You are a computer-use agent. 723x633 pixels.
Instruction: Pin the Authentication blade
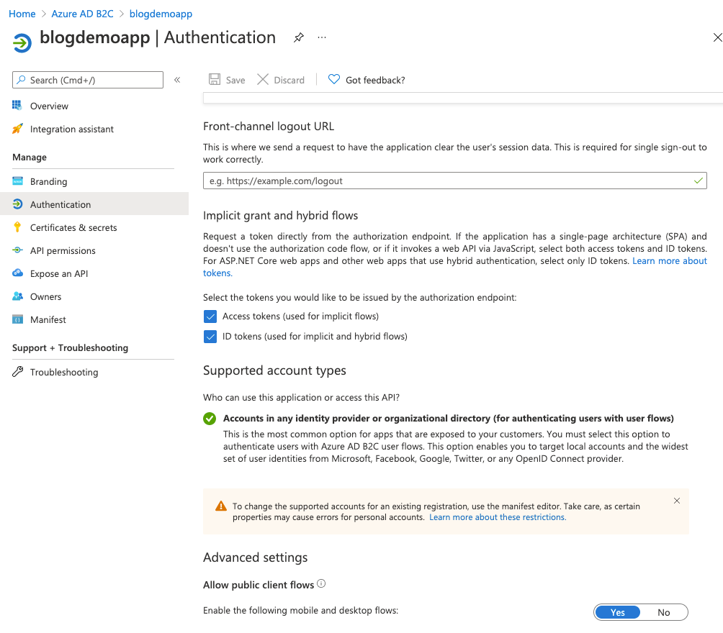tap(299, 37)
